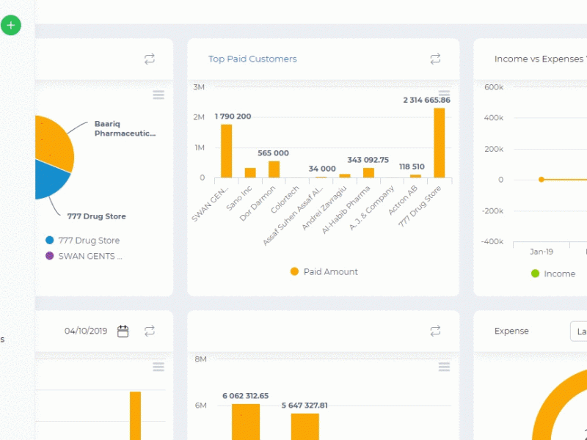Toggle the SWAN GENTS legend entry
The image size is (587, 440).
point(84,256)
